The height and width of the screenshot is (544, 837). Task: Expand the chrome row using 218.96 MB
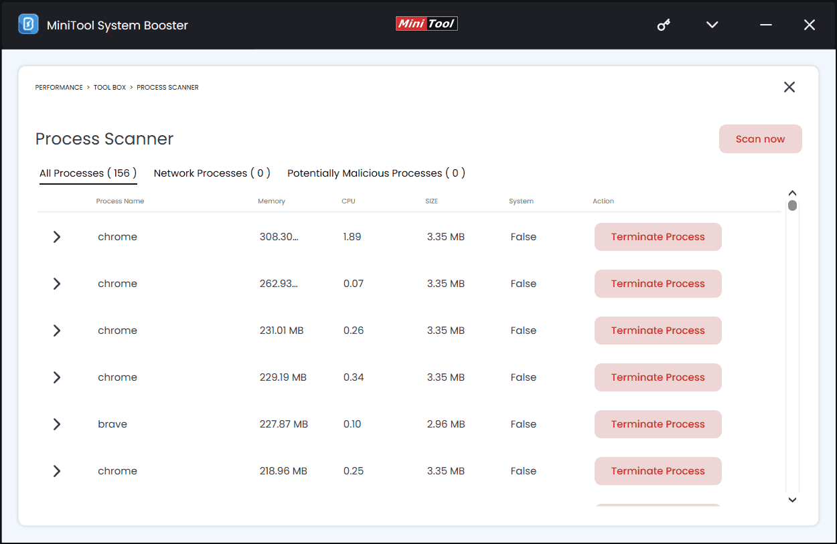[x=57, y=471]
